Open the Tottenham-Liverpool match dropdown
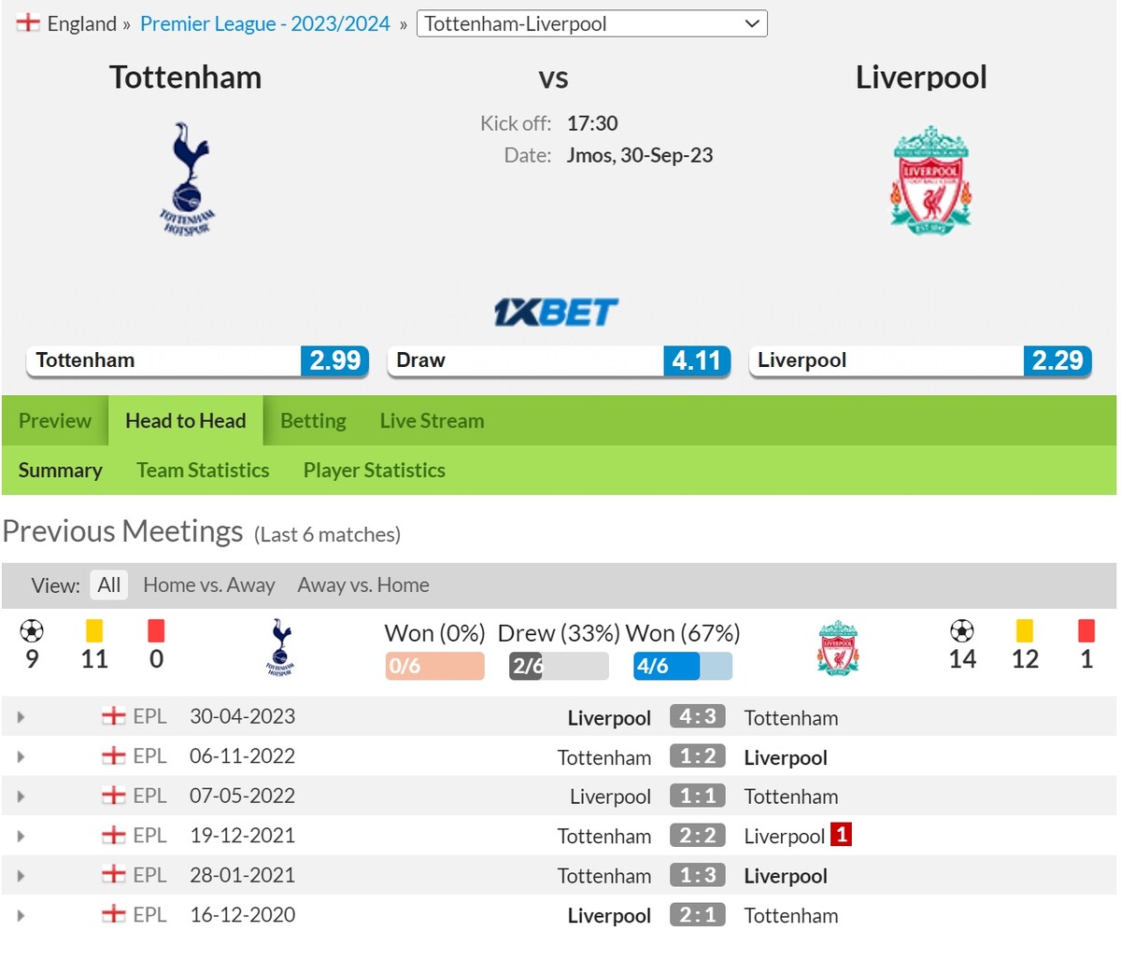This screenshot has height=959, width=1121. [x=591, y=24]
